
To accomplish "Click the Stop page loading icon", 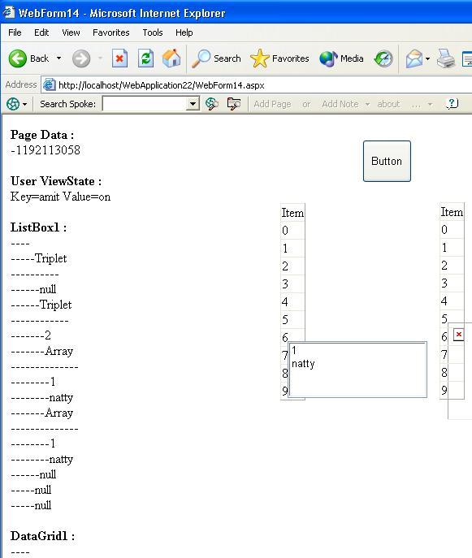I will [119, 58].
